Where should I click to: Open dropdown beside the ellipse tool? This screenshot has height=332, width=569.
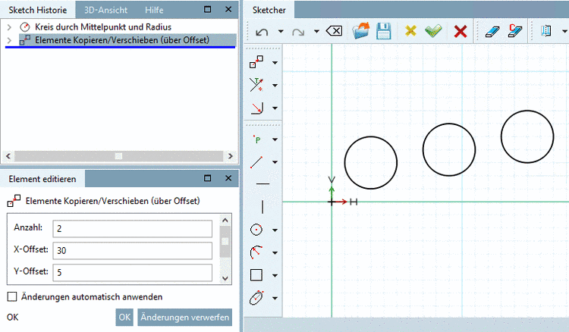275,299
